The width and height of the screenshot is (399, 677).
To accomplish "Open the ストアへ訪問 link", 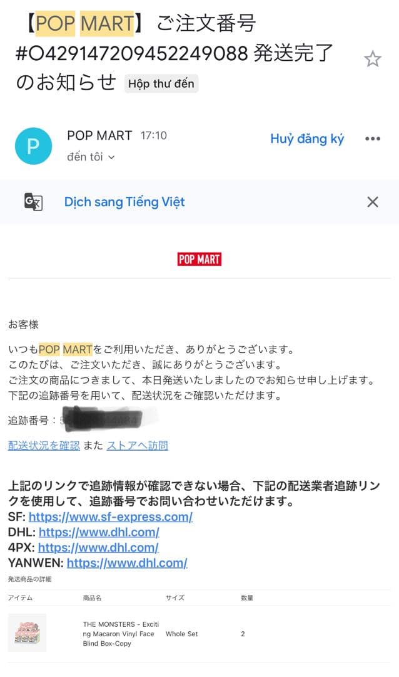I will [x=138, y=446].
